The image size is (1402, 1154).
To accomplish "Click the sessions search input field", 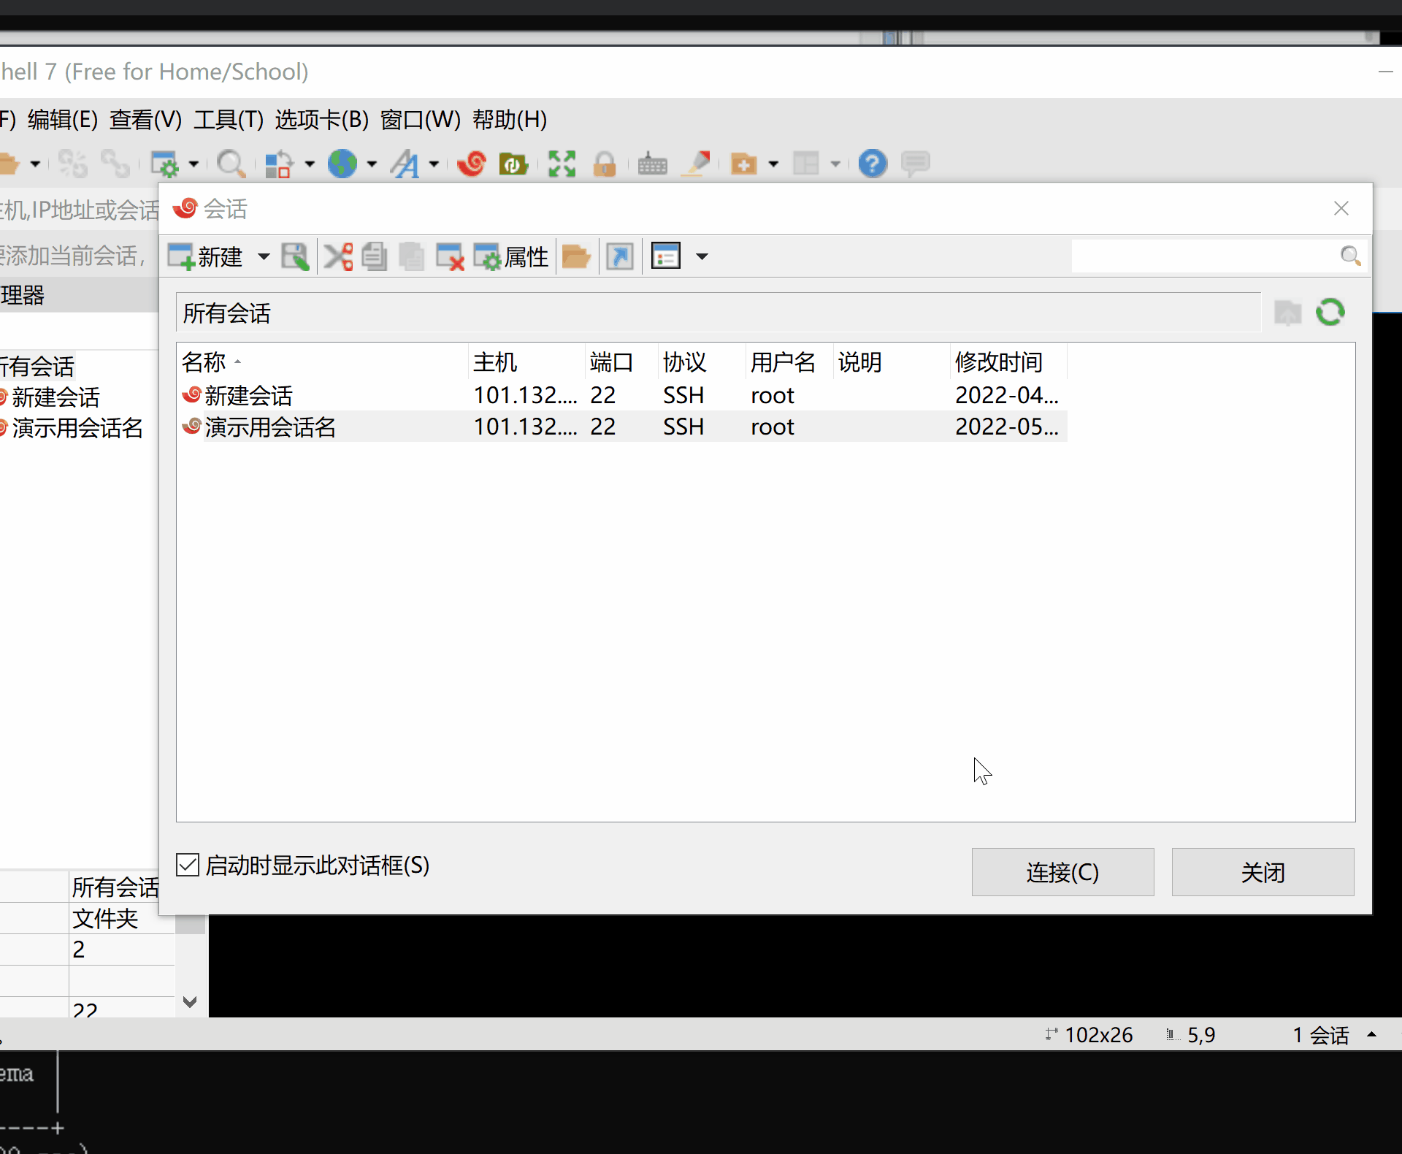I will click(x=1203, y=256).
